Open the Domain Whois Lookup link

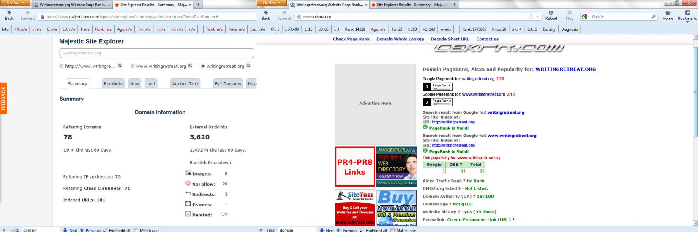(400, 39)
